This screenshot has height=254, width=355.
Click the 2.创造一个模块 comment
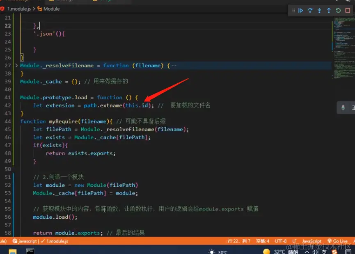coord(58,177)
